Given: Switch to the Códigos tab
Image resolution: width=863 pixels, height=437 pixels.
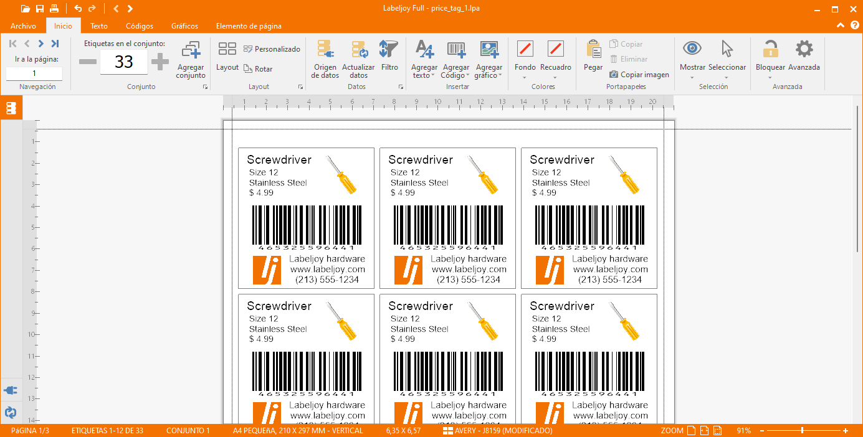Looking at the screenshot, I should tap(140, 26).
